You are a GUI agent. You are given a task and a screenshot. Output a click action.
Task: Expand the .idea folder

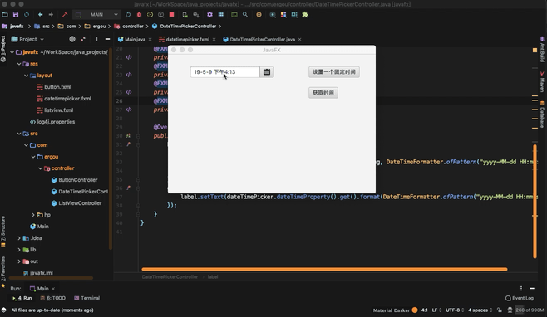coord(19,238)
